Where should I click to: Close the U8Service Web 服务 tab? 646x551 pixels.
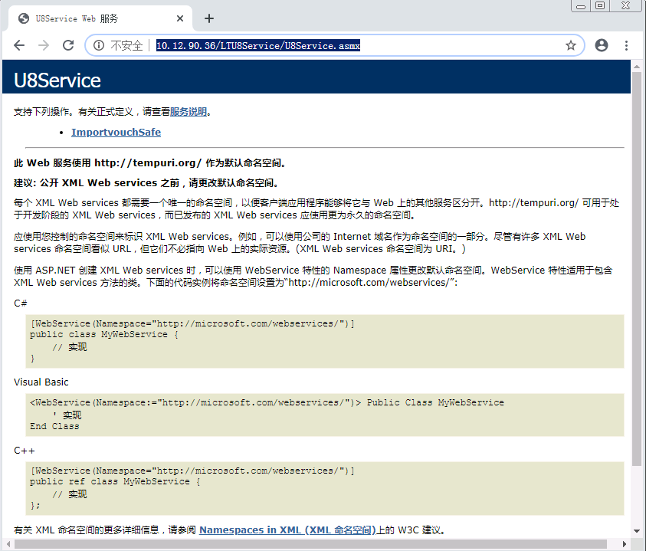click(x=180, y=18)
